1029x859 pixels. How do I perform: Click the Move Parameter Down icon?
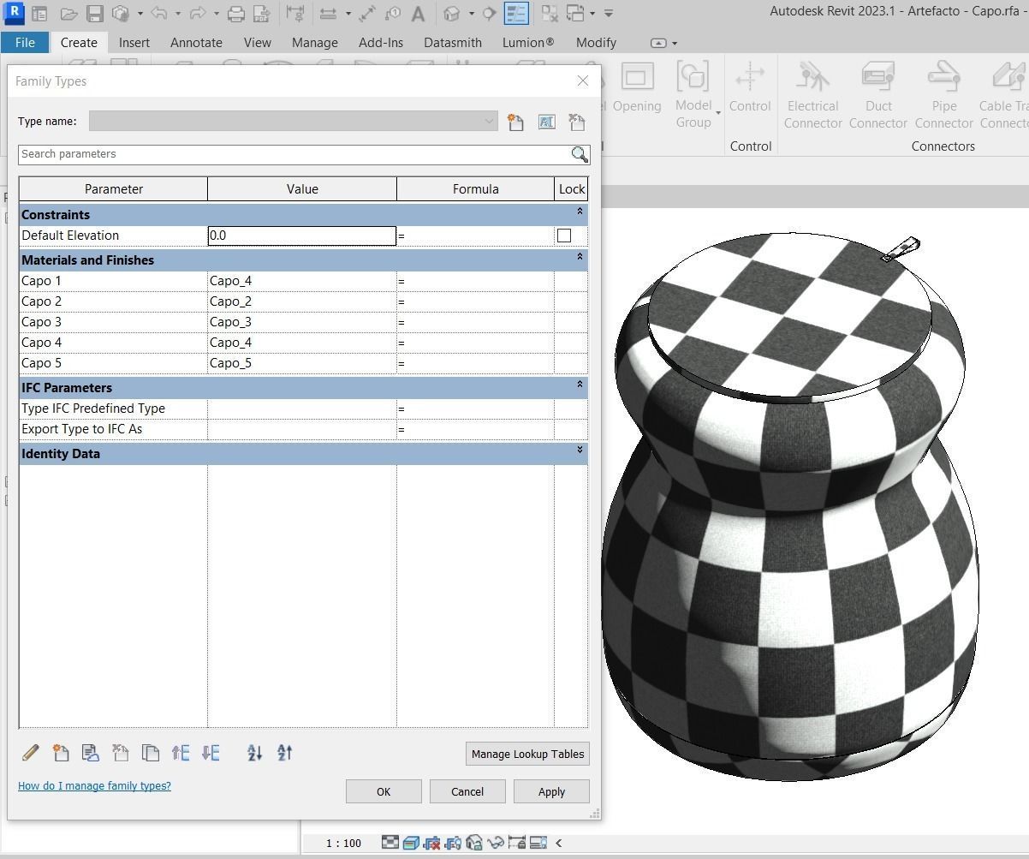point(211,753)
